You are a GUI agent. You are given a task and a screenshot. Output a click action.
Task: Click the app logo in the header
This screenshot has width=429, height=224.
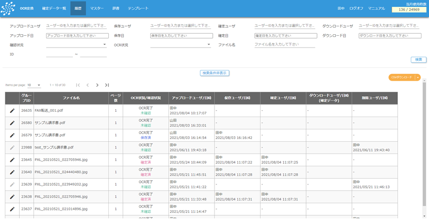click(x=8, y=8)
